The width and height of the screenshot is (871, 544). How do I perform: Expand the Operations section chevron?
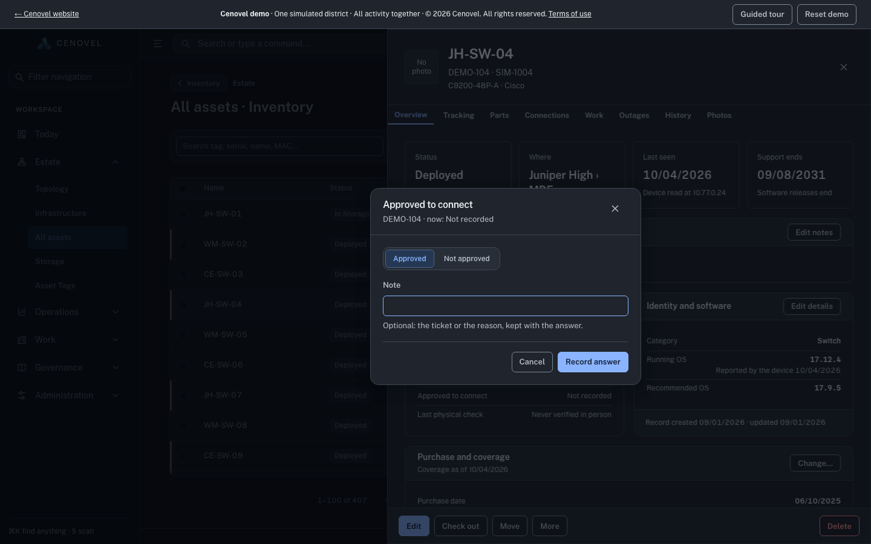coord(116,312)
